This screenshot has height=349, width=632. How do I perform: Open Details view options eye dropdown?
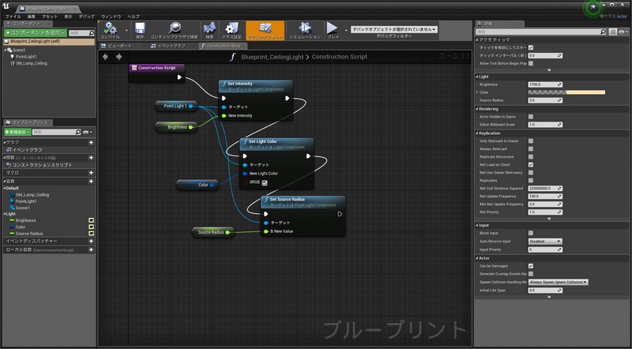(623, 32)
